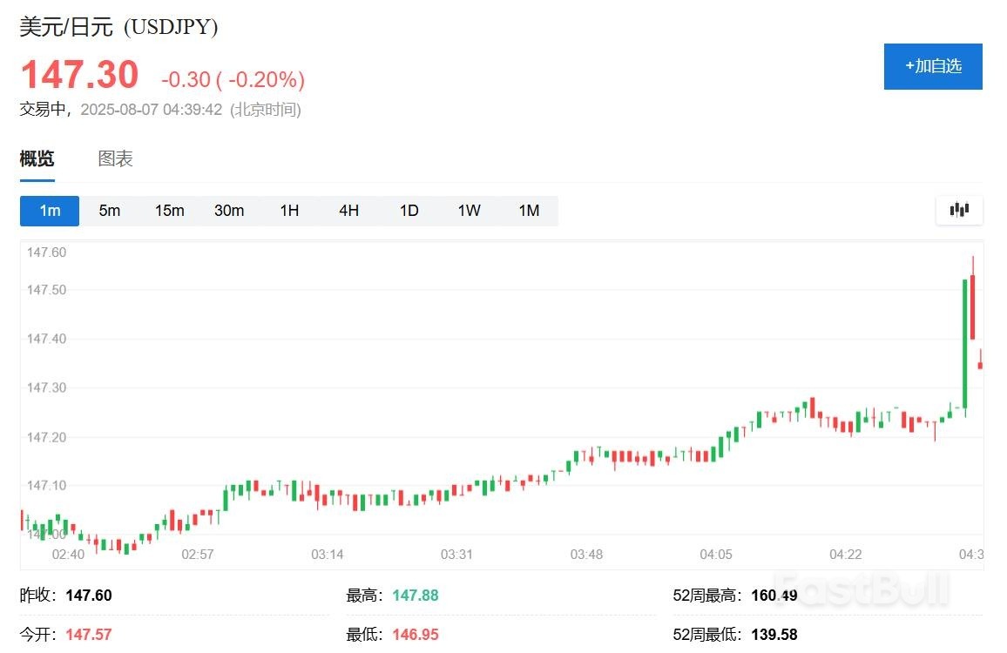Click the 52周最高 160.49 value
1007x653 pixels.
774,596
